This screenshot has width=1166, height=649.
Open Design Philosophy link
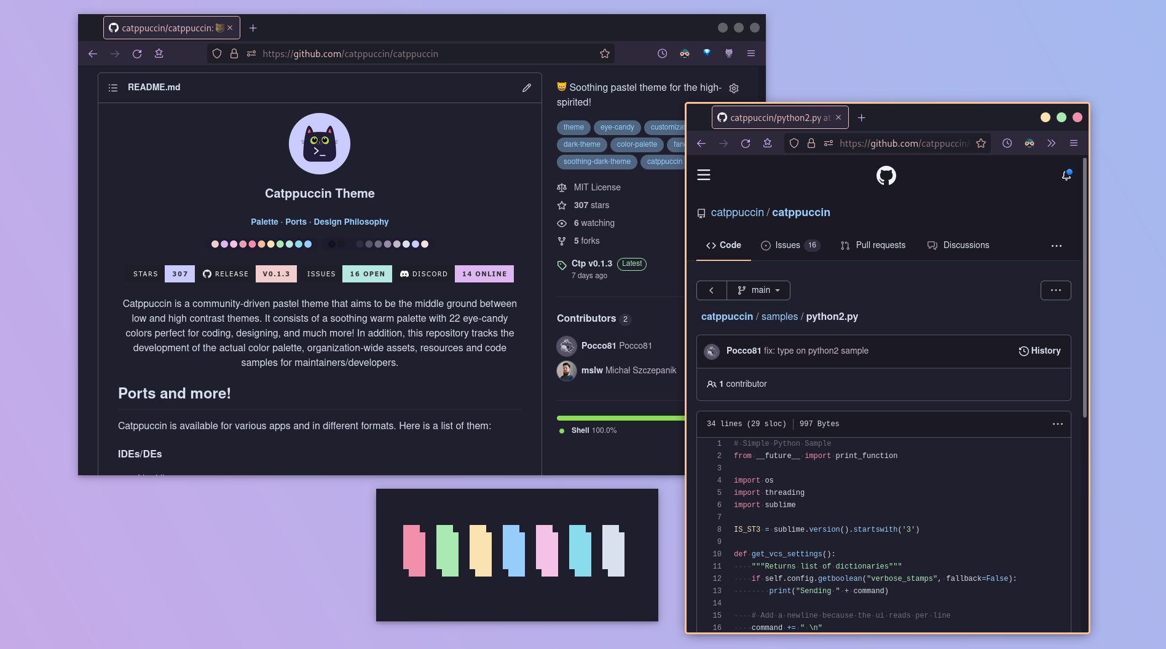click(351, 222)
